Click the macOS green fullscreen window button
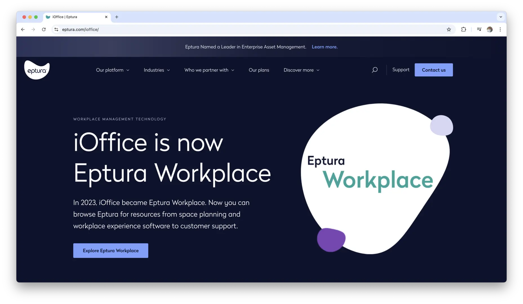Image resolution: width=523 pixels, height=304 pixels. coord(36,17)
